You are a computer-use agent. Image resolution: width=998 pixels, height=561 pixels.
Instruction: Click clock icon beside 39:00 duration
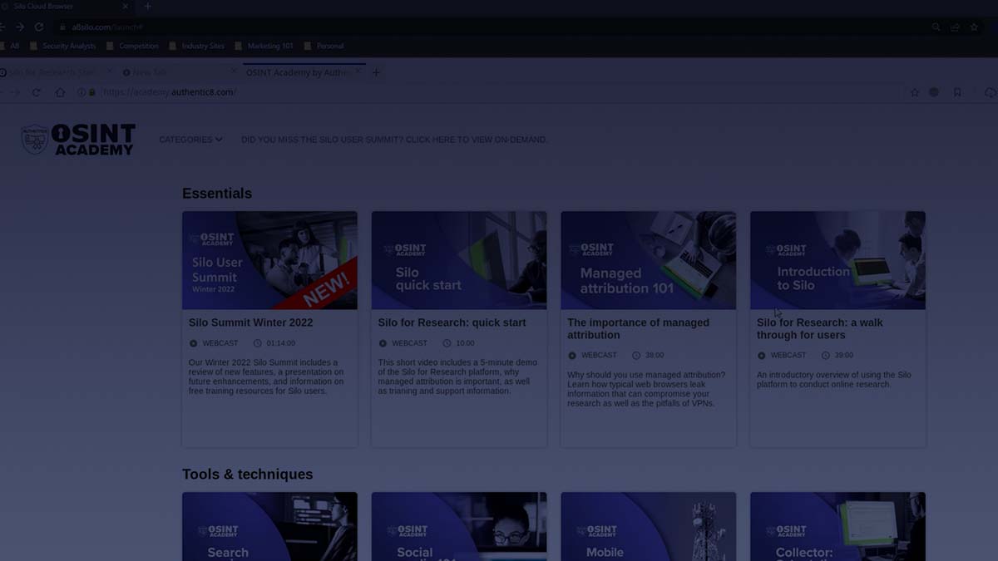(x=826, y=356)
